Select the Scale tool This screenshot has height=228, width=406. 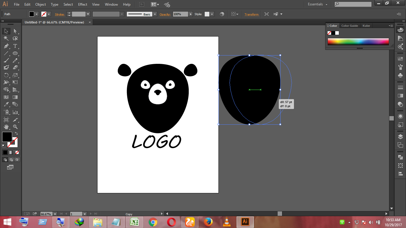point(15,75)
